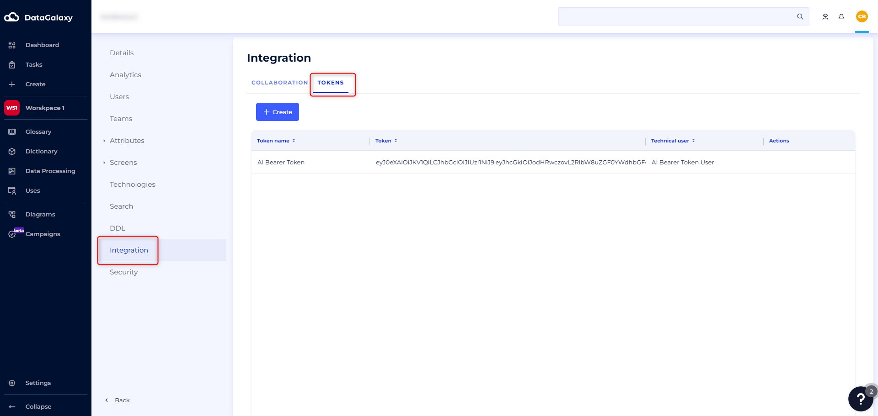Click the Screens label in settings menu
Viewport: 878px width, 416px height.
(x=123, y=163)
